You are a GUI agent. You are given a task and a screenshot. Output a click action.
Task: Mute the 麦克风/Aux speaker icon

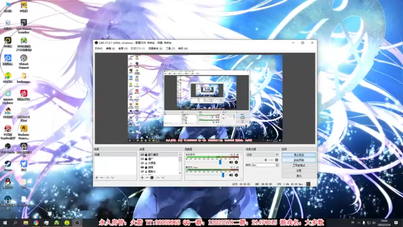click(231, 175)
